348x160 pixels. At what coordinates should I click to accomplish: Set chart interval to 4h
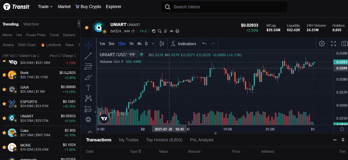(x=139, y=44)
